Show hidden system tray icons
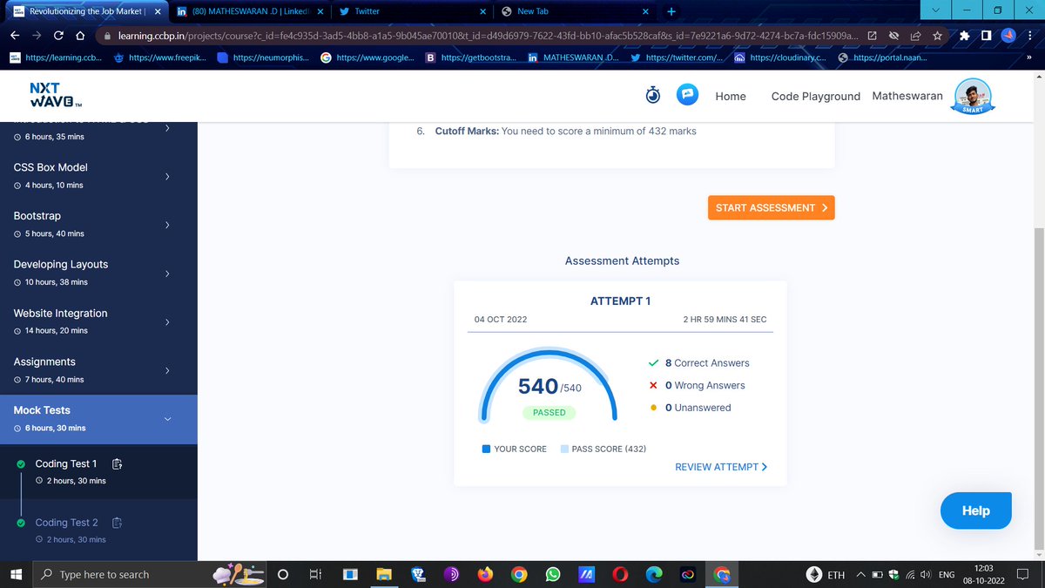1045x588 pixels. 860,575
